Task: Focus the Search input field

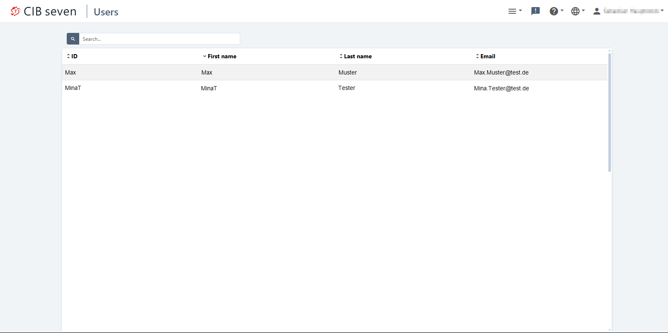Action: coord(159,39)
